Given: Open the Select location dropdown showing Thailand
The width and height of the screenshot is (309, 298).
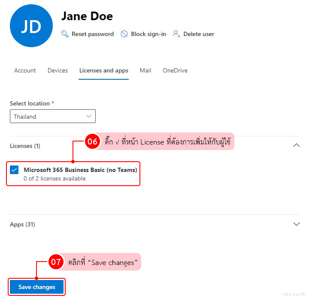Looking at the screenshot, I should tap(52, 117).
